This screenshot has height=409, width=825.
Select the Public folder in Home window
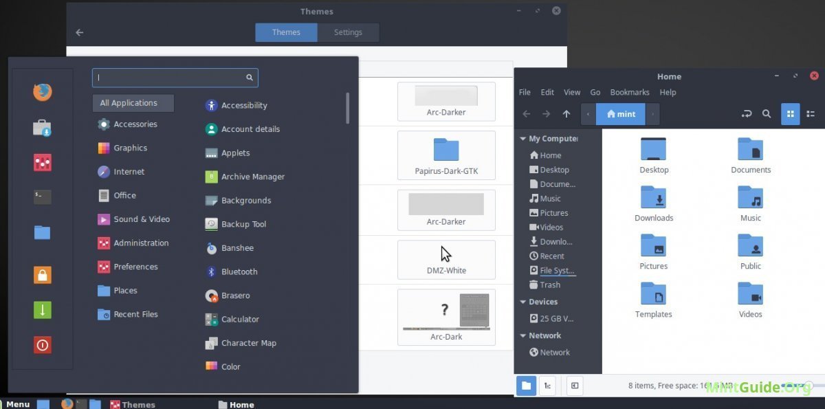tap(751, 252)
